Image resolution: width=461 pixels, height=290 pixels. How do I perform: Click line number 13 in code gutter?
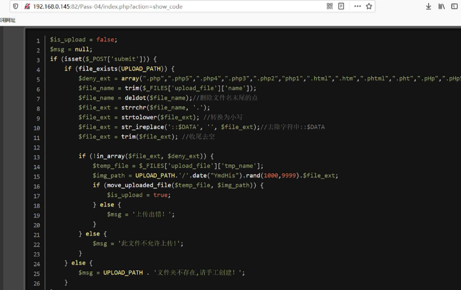(37, 157)
